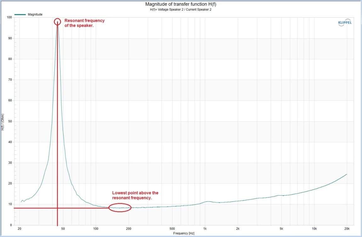The width and height of the screenshot is (362, 237).
Task: Click the 50 value on the y-axis
Action: [x=10, y=121]
